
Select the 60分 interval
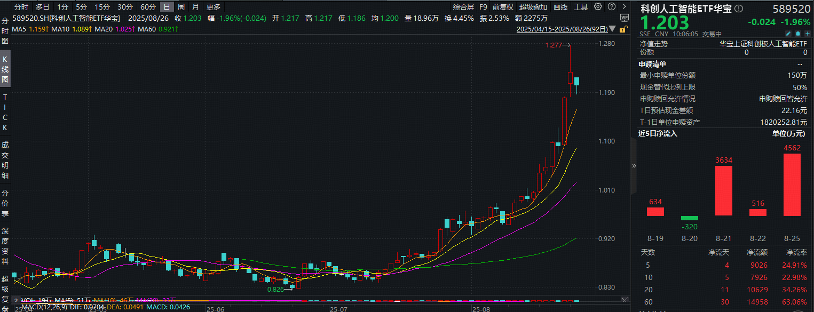(148, 7)
